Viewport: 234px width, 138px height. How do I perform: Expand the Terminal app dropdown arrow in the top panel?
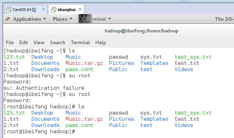pyautogui.click(x=110, y=19)
